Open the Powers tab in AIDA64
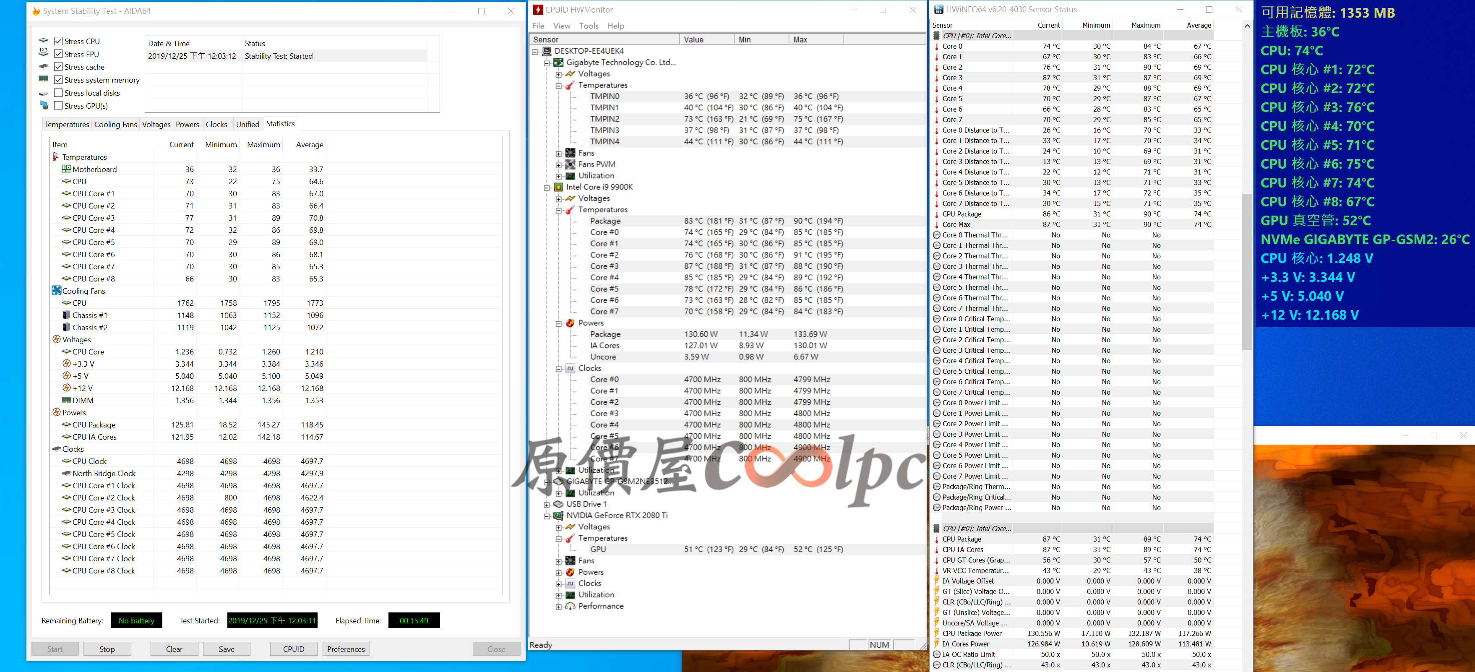 coord(187,124)
